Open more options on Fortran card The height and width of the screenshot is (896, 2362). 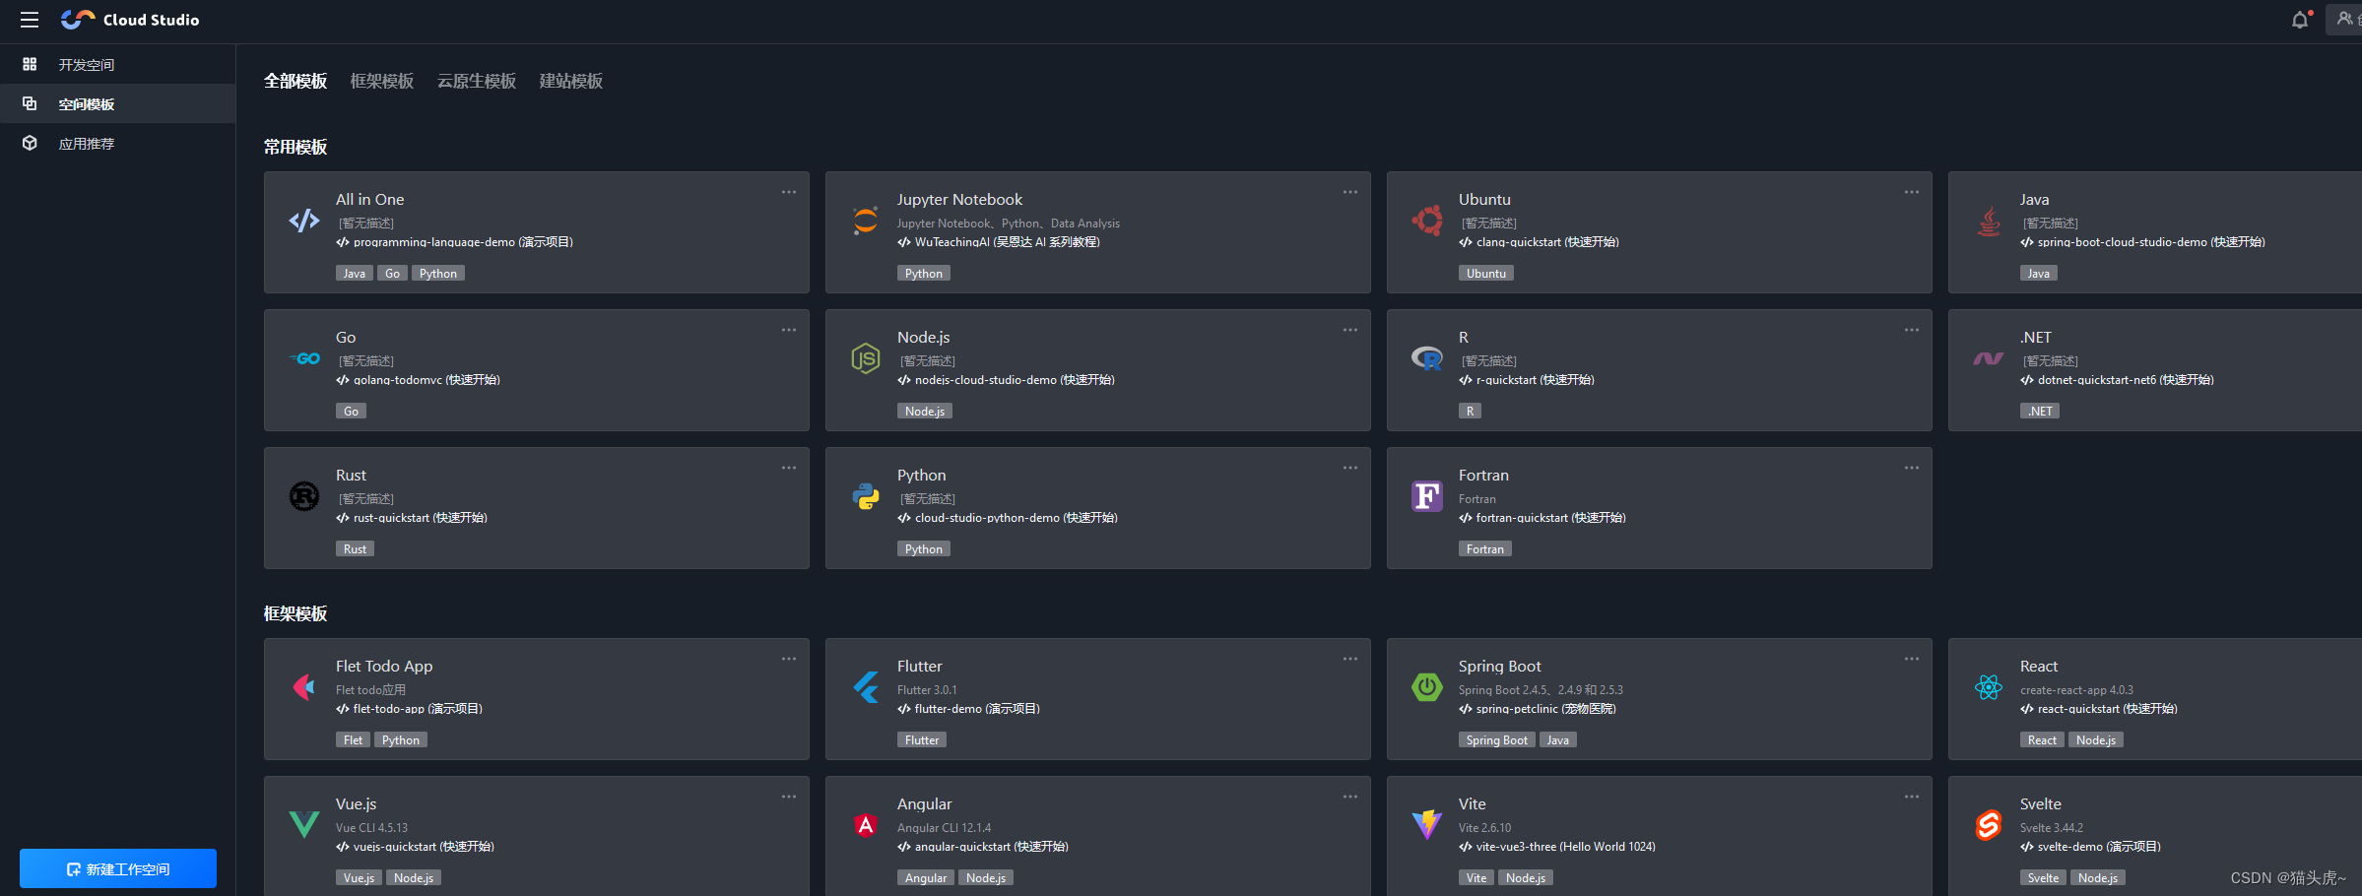click(1912, 468)
